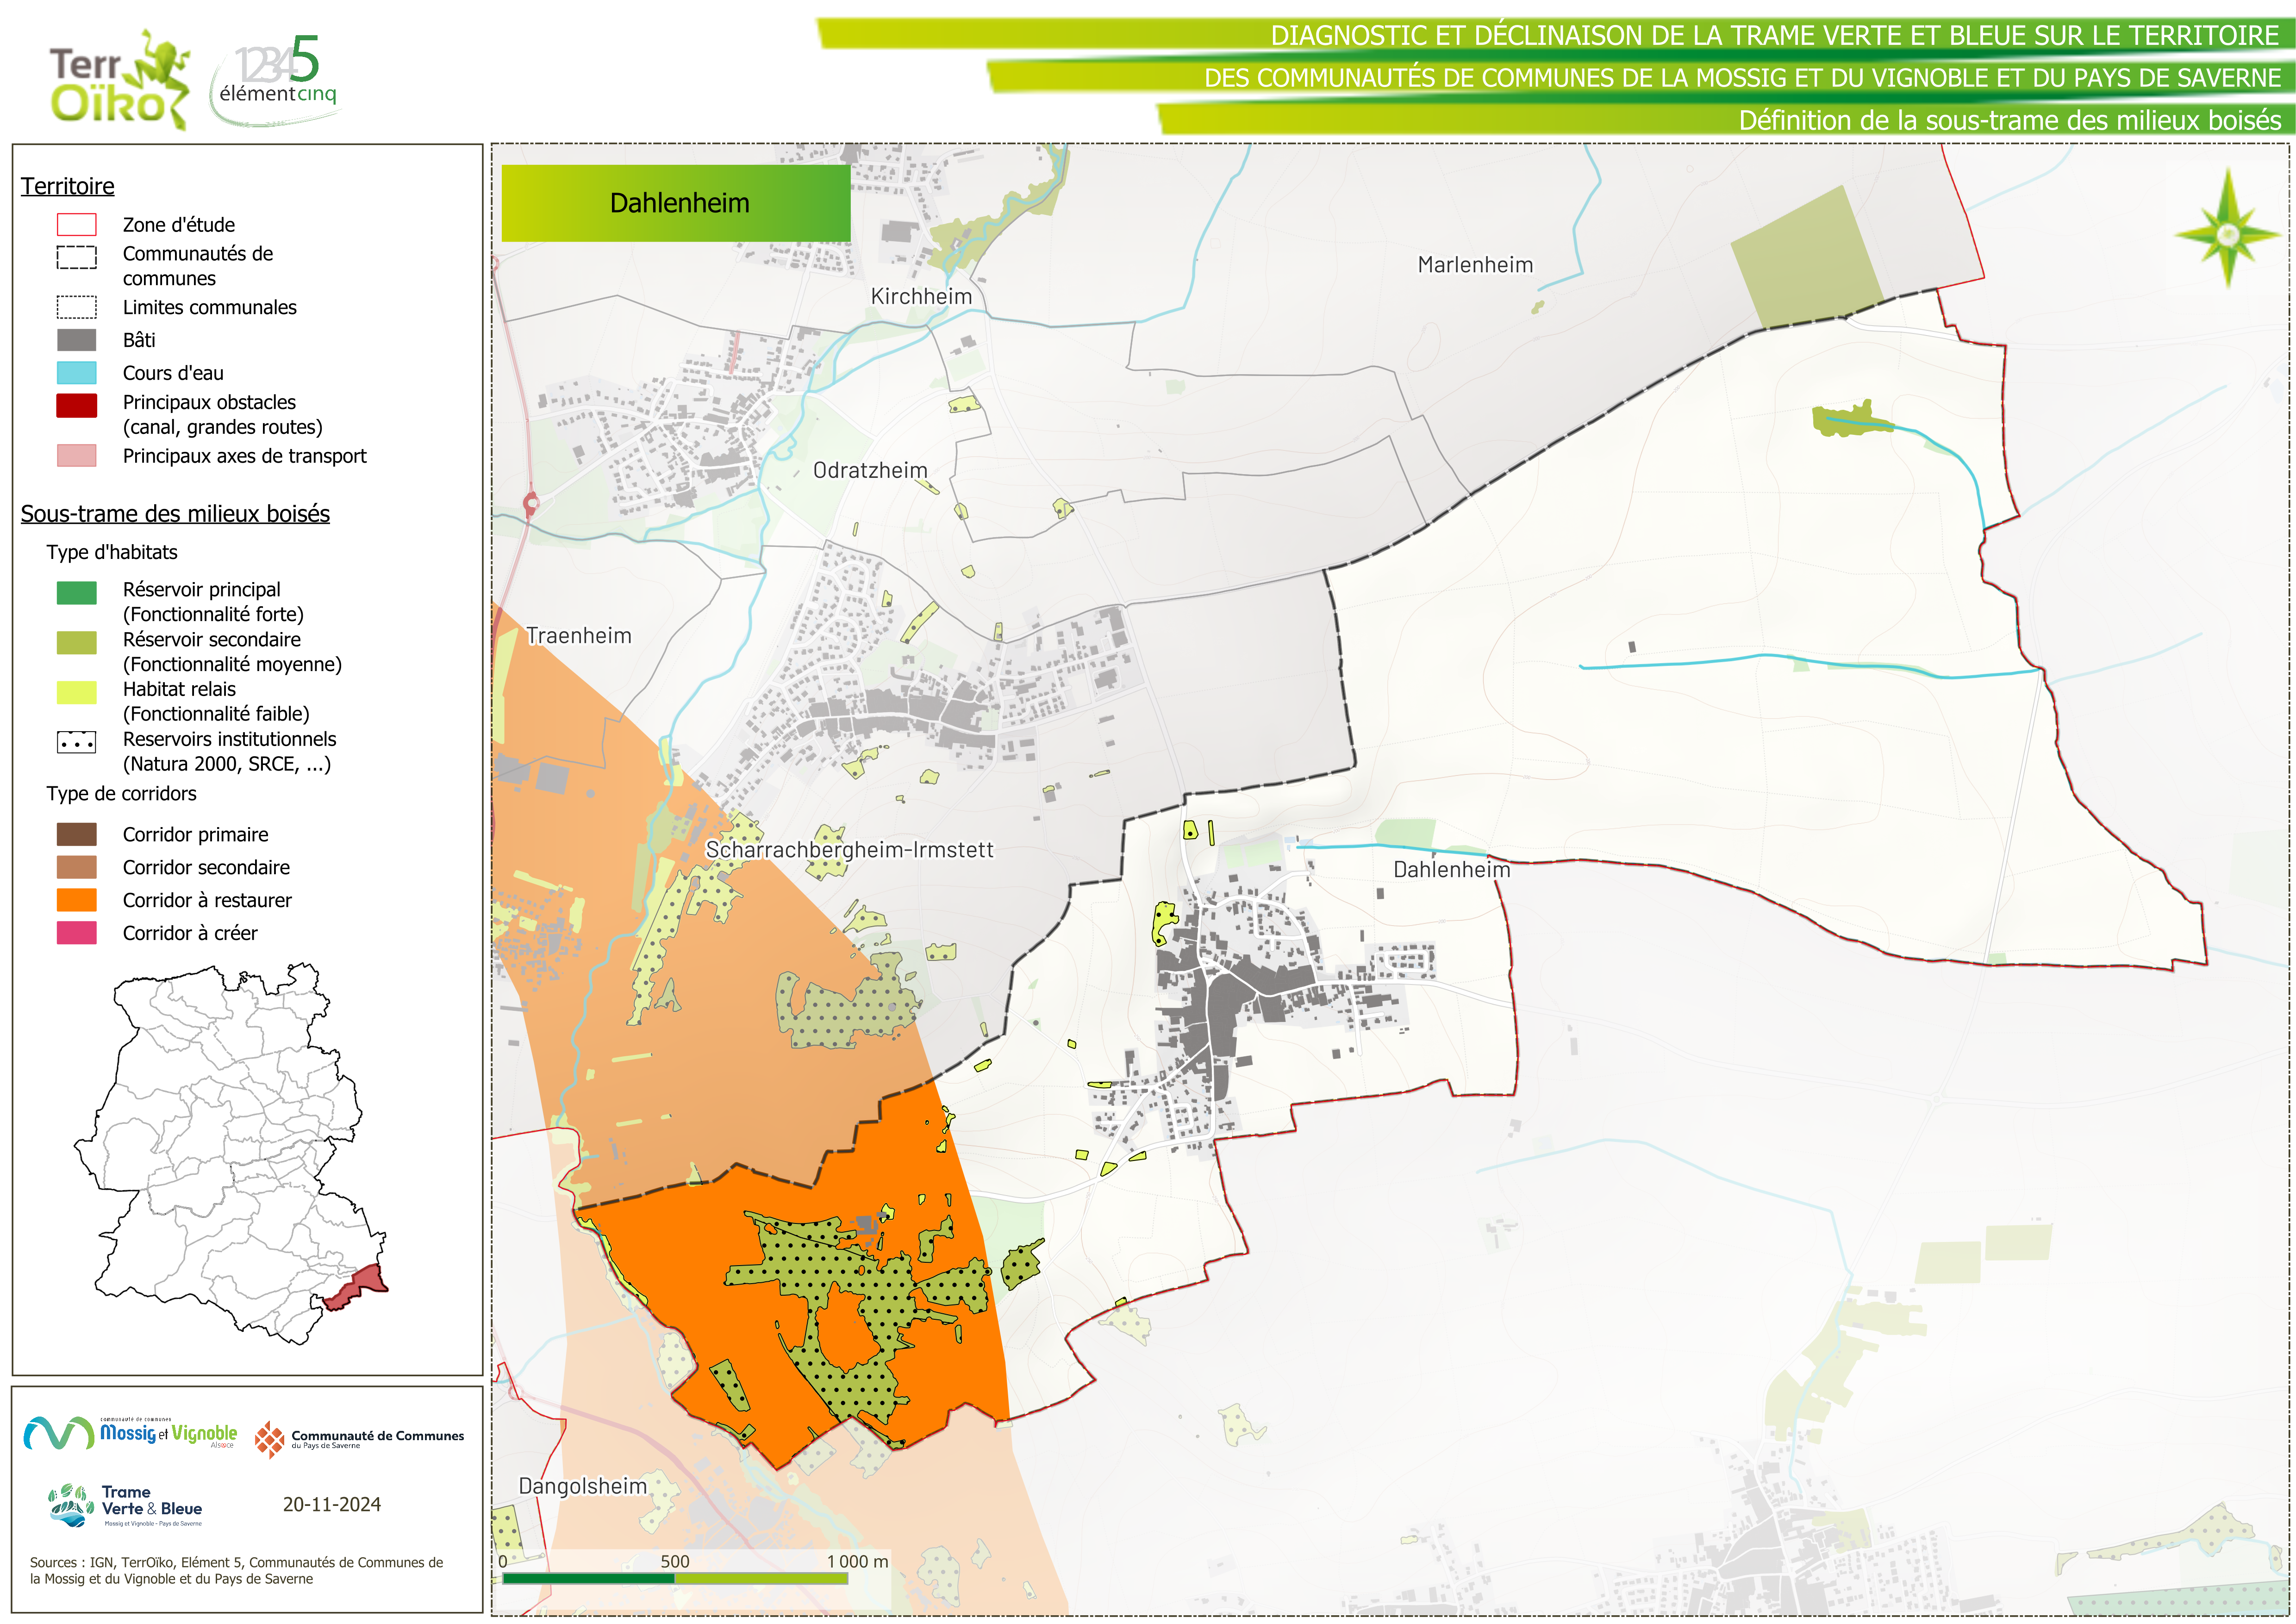Screen dimensions: 2296x1624
Task: Click the Zone d'étude red outline symbol
Action: [x=77, y=225]
